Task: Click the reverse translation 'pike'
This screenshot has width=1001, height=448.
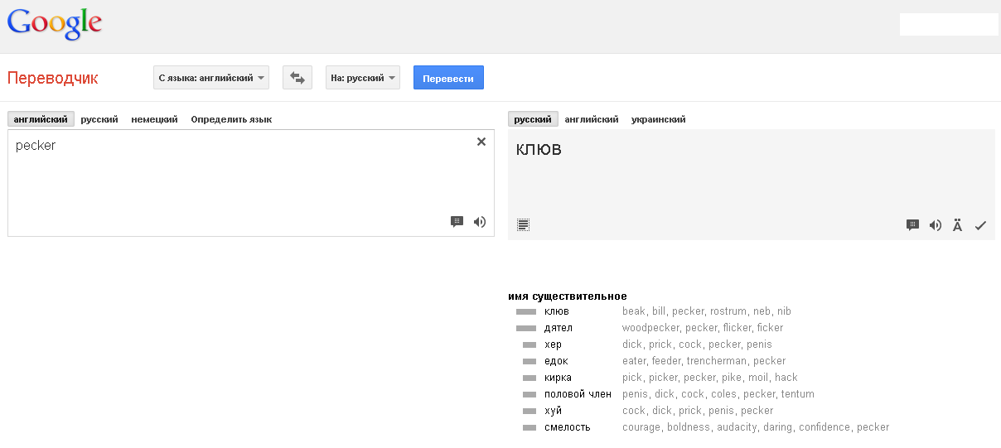Action: pyautogui.click(x=731, y=378)
